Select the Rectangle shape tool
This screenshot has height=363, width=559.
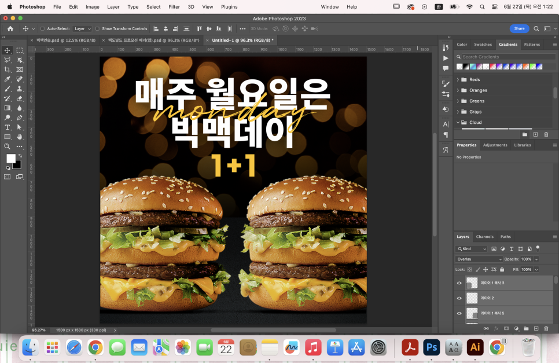pyautogui.click(x=7, y=137)
